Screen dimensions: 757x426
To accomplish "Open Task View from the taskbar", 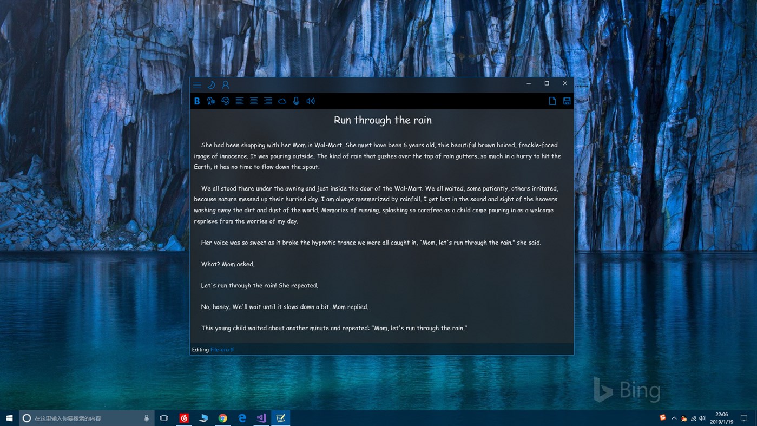I will coord(163,418).
